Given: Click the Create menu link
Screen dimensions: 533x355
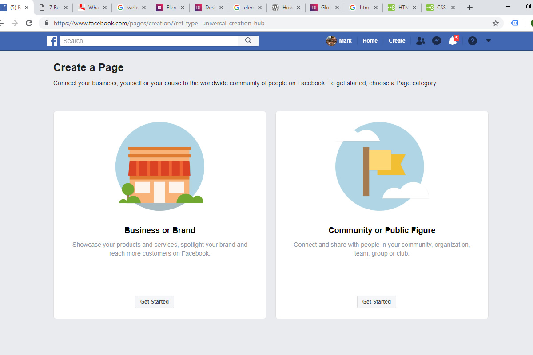Looking at the screenshot, I should 397,41.
